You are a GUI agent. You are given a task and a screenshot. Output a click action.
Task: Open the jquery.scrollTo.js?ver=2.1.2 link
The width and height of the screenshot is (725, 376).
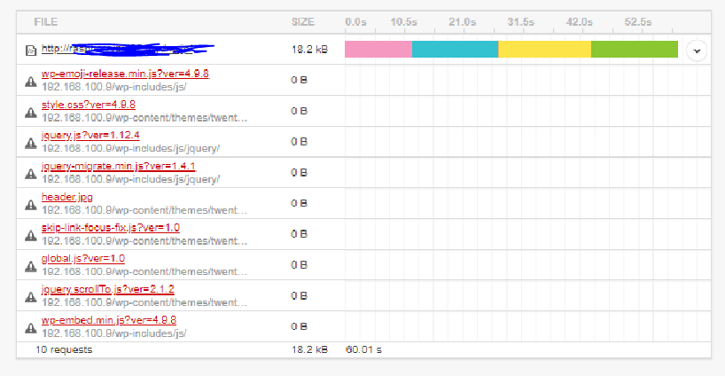pos(107,289)
